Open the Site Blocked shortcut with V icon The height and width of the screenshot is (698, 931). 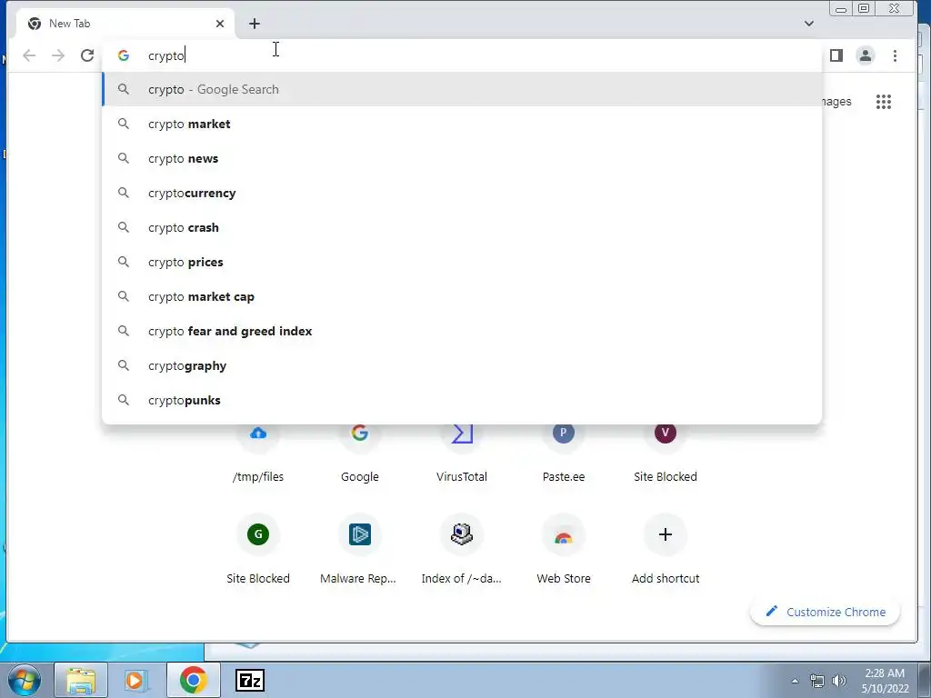(665, 454)
